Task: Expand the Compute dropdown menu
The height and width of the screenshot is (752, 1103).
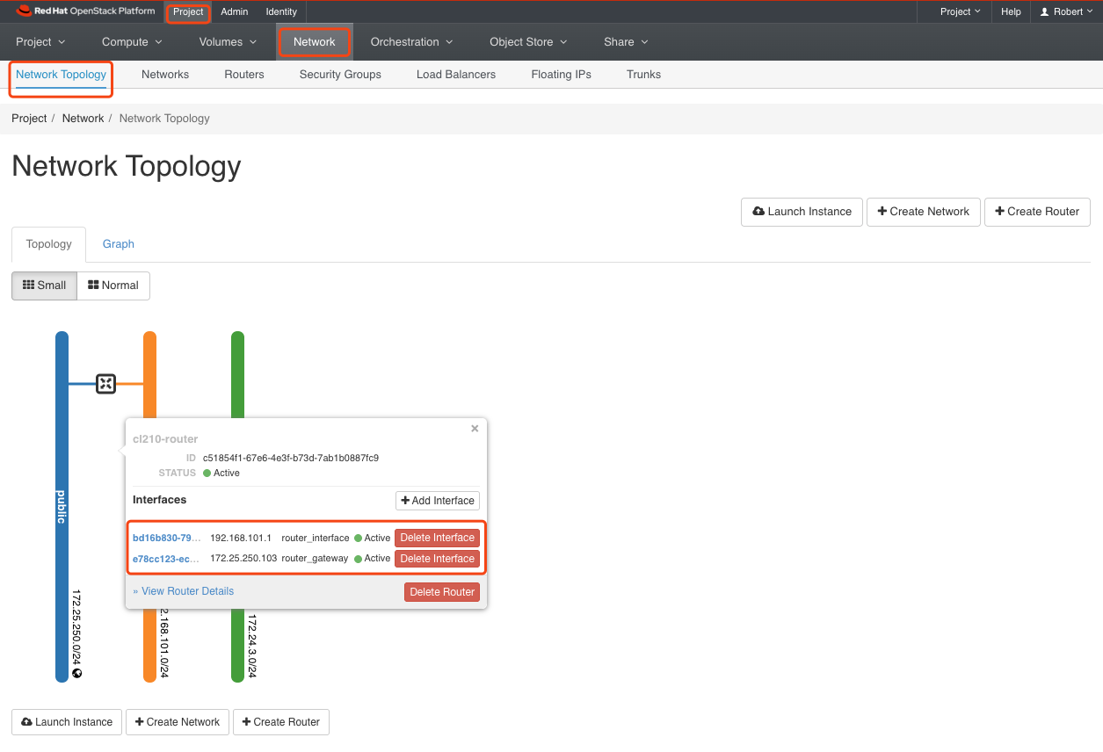Action: (x=132, y=42)
